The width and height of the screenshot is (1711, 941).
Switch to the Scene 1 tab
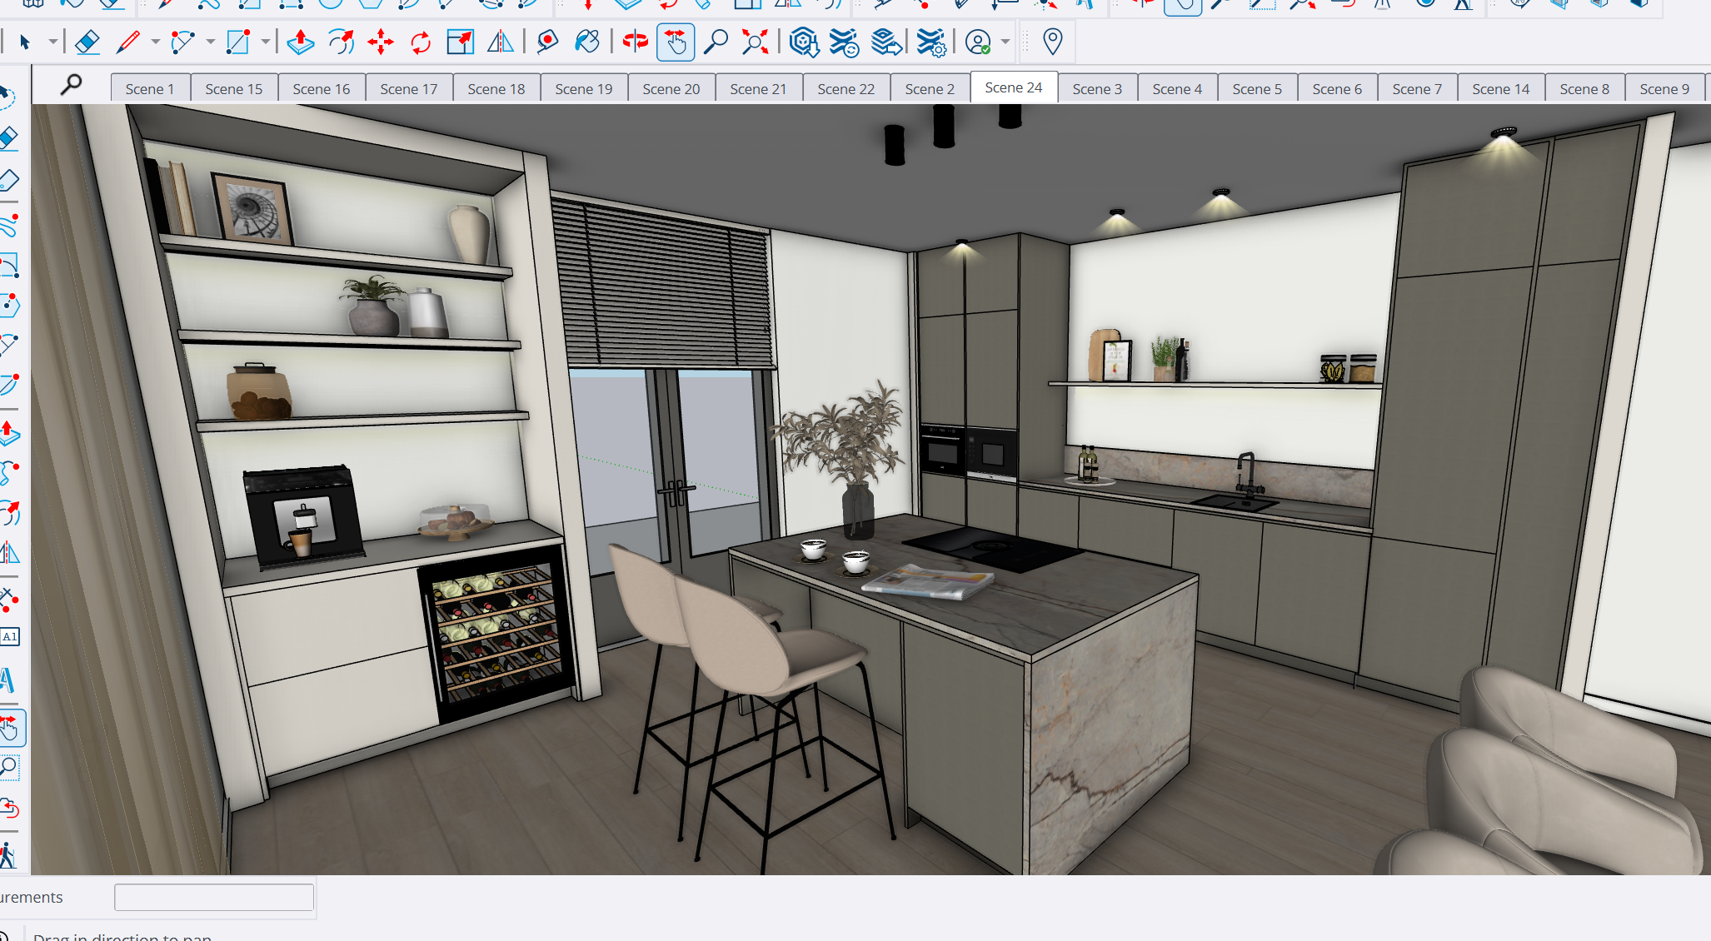click(x=150, y=89)
